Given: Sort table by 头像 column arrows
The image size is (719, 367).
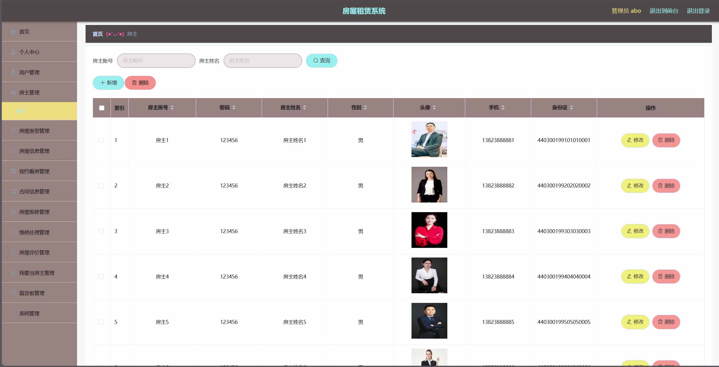Looking at the screenshot, I should tap(434, 107).
